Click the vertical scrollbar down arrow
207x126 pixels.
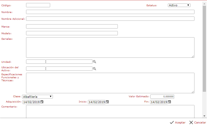[204, 116]
